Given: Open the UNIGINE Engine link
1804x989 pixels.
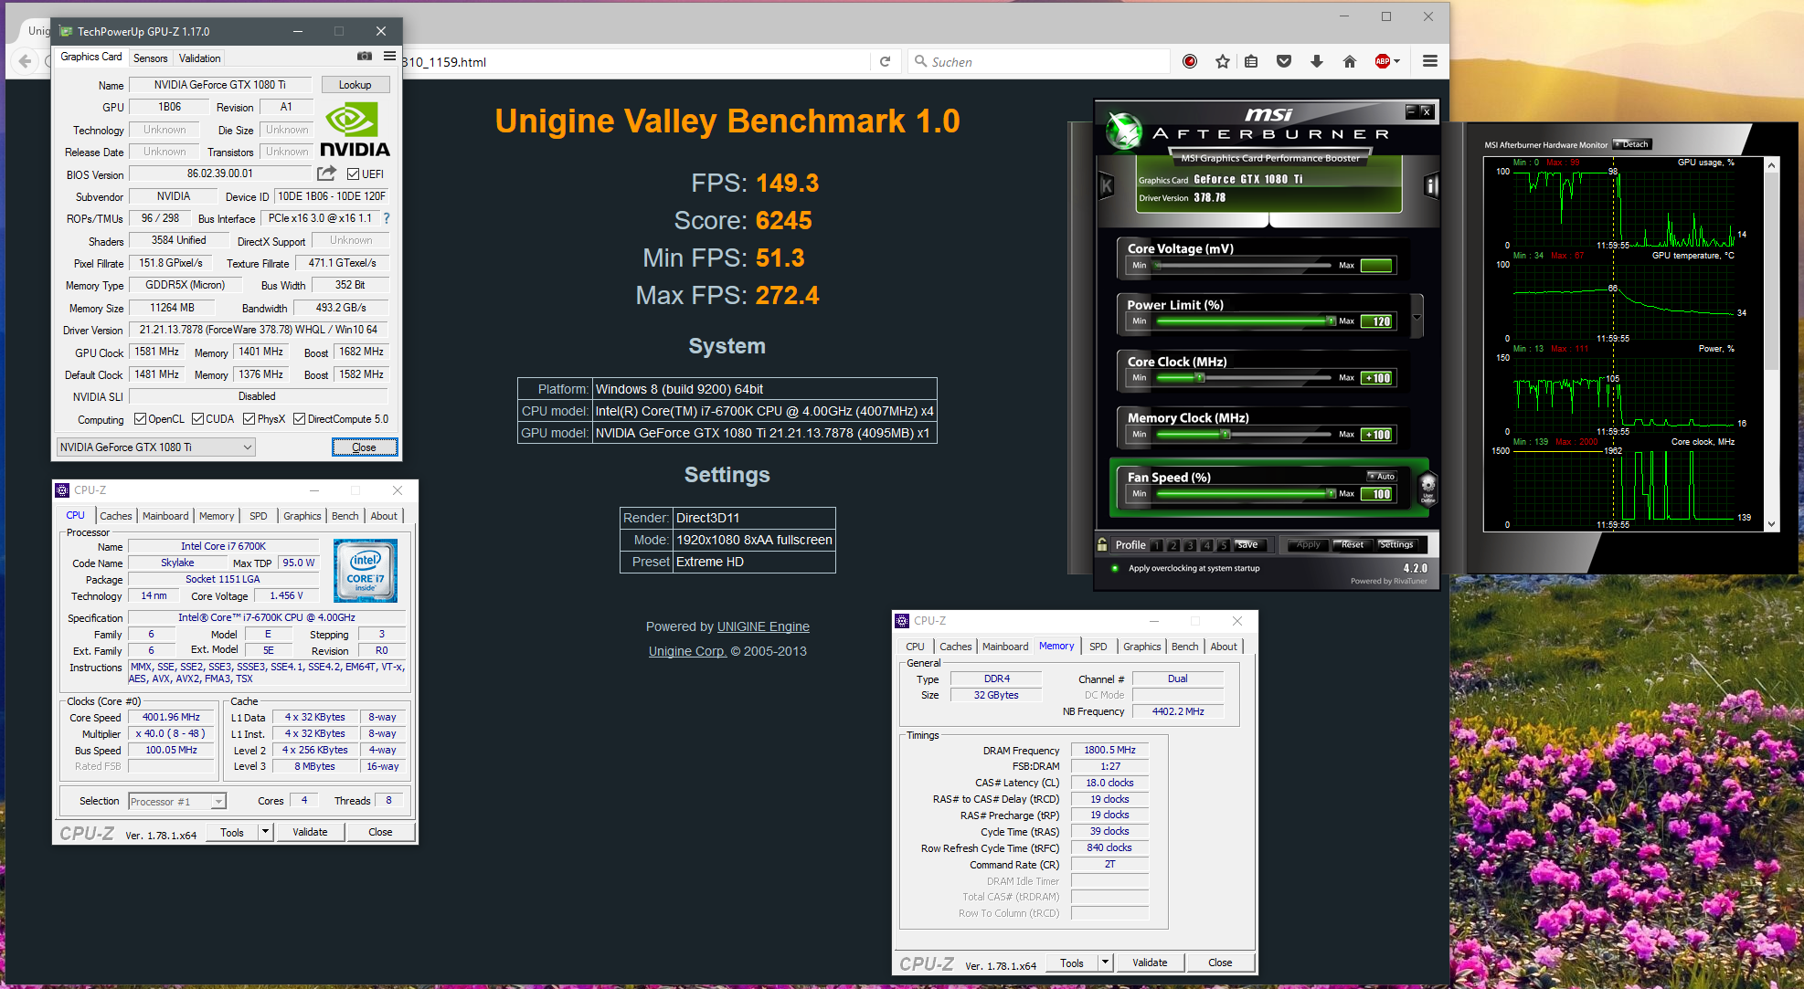Looking at the screenshot, I should pyautogui.click(x=763, y=626).
